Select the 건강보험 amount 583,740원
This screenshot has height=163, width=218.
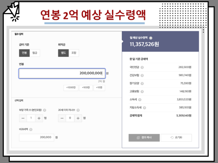click(x=185, y=75)
